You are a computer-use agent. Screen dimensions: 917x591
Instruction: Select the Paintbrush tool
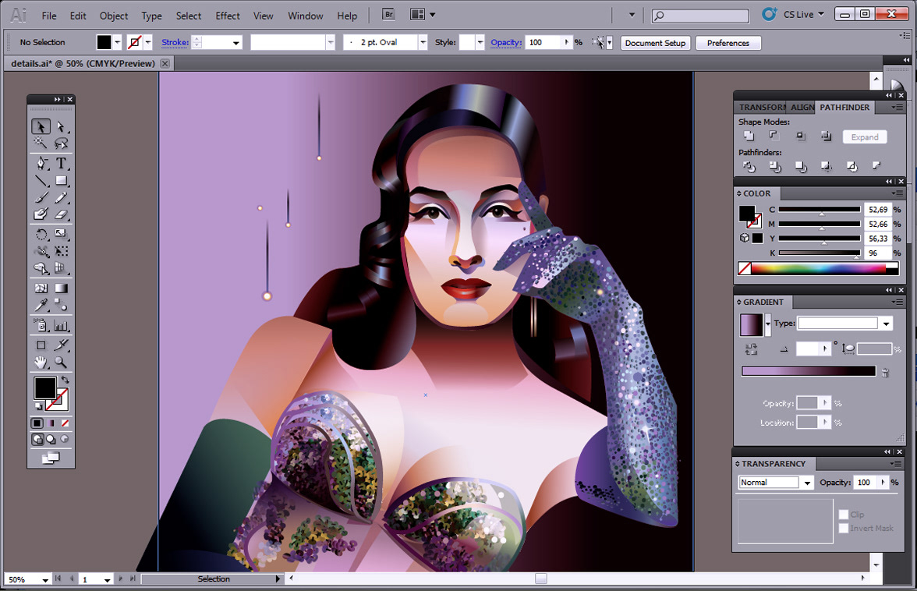[x=41, y=197]
